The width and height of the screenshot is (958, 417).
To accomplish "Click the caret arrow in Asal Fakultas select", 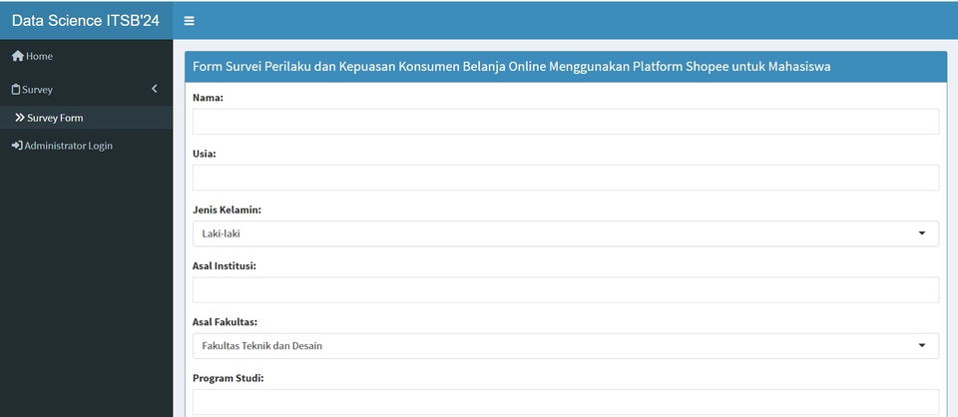I will tap(921, 346).
